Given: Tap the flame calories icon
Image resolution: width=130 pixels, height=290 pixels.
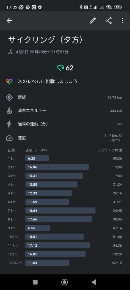Looking at the screenshot, I should point(9,111).
